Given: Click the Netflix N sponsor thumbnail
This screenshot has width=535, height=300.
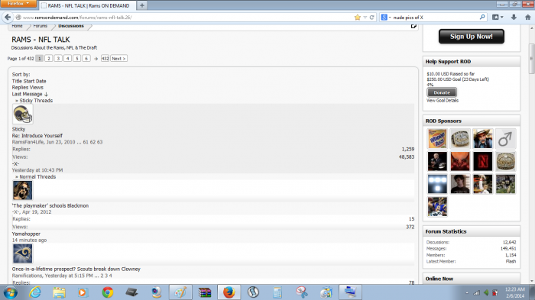Looking at the screenshot, I should click(x=482, y=161).
